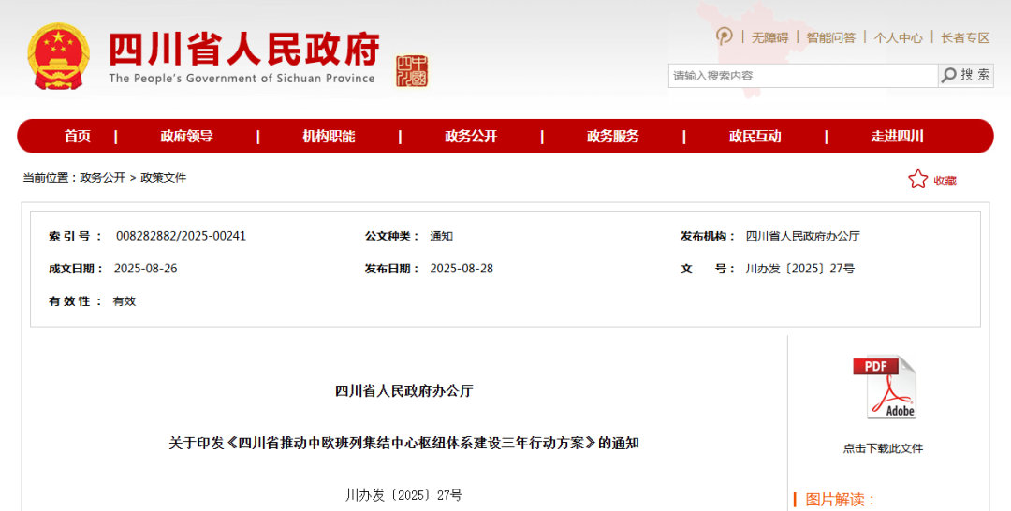The width and height of the screenshot is (1011, 511).
Task: Click the Sichuan government national emblem logo
Action: click(x=58, y=56)
